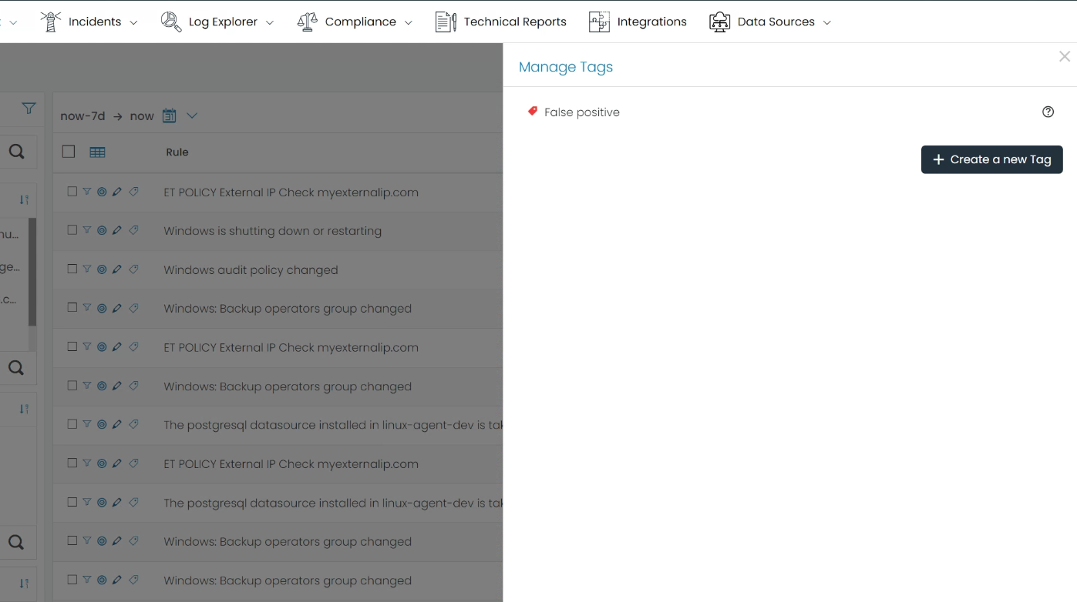The width and height of the screenshot is (1077, 602).
Task: Tick the checkbox on the postgresql datasource rule
Action: pyautogui.click(x=72, y=424)
